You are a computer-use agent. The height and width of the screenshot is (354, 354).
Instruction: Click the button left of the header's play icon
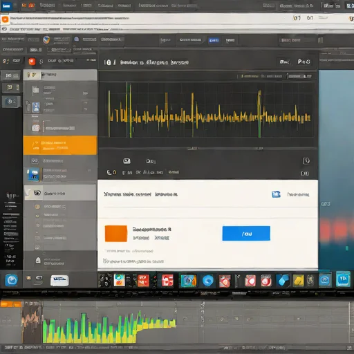point(284,62)
